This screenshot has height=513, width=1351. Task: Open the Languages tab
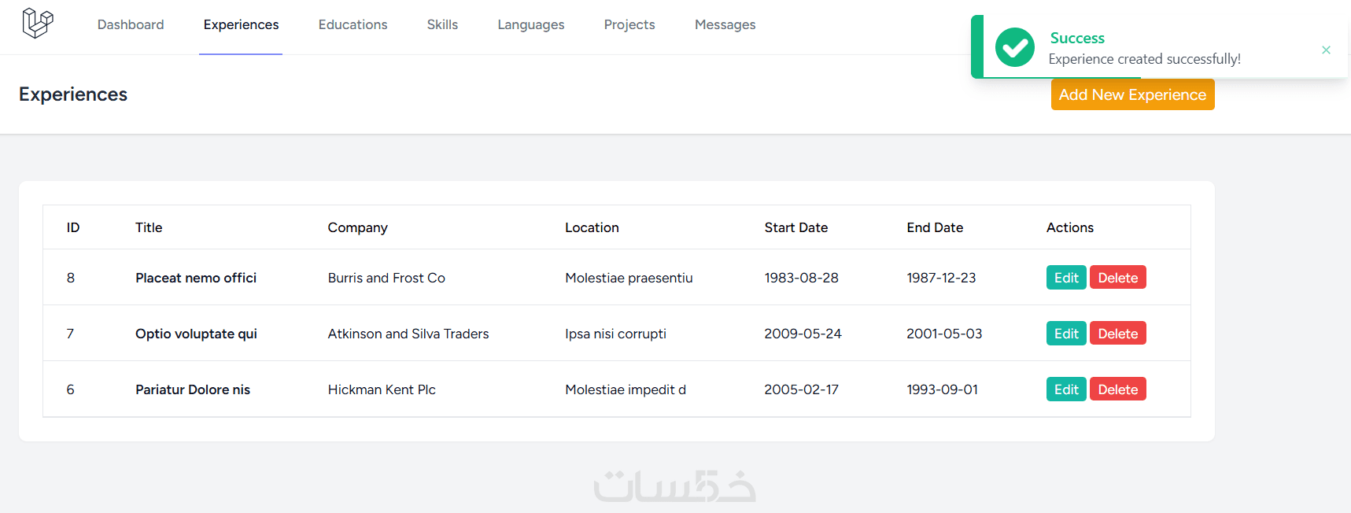pyautogui.click(x=530, y=25)
